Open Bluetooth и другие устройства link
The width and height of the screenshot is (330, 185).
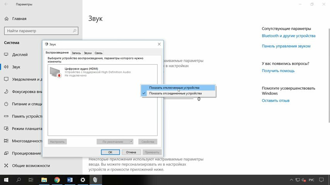pyautogui.click(x=289, y=36)
